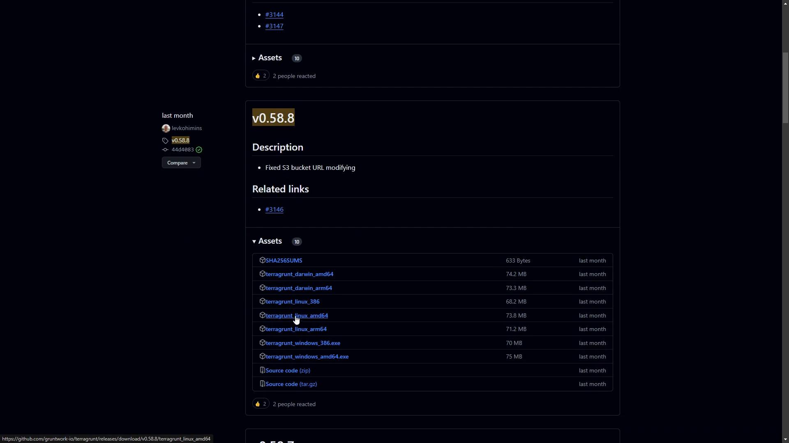Click levkohimins avatar image
The height and width of the screenshot is (443, 789).
[166, 128]
